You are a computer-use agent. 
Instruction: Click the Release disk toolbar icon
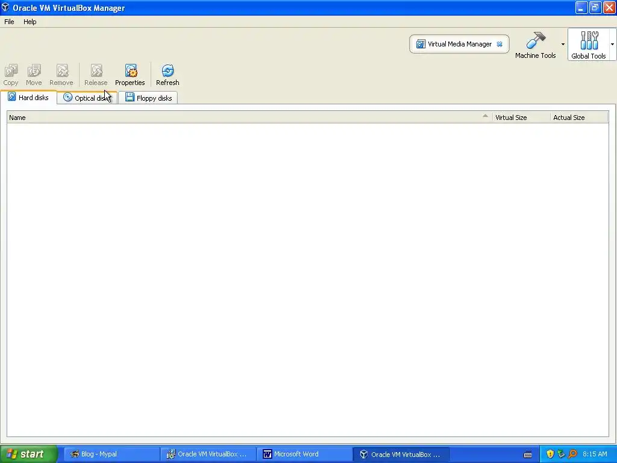tap(96, 75)
